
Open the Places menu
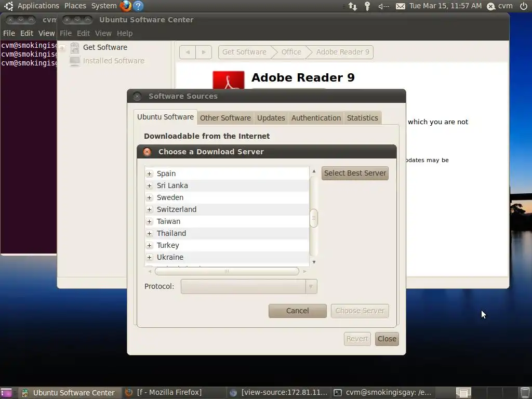[x=75, y=6]
